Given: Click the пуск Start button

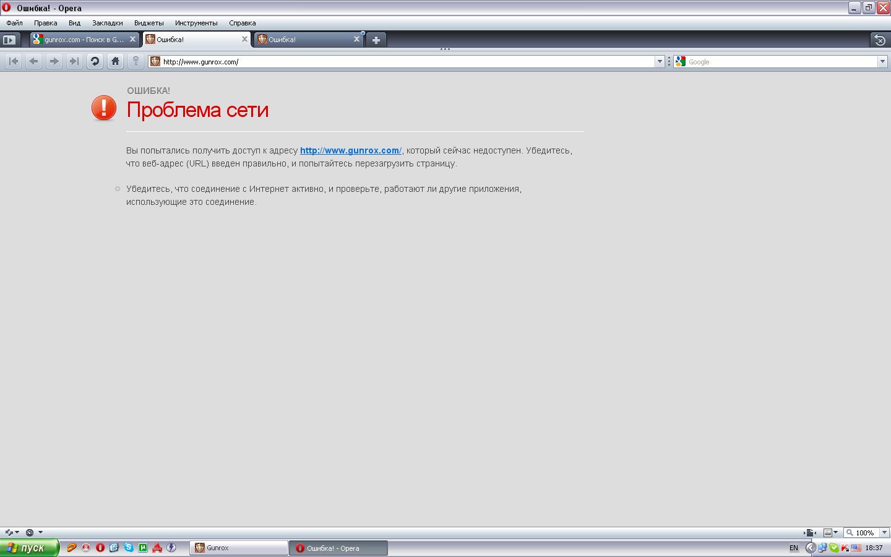Looking at the screenshot, I should point(28,548).
